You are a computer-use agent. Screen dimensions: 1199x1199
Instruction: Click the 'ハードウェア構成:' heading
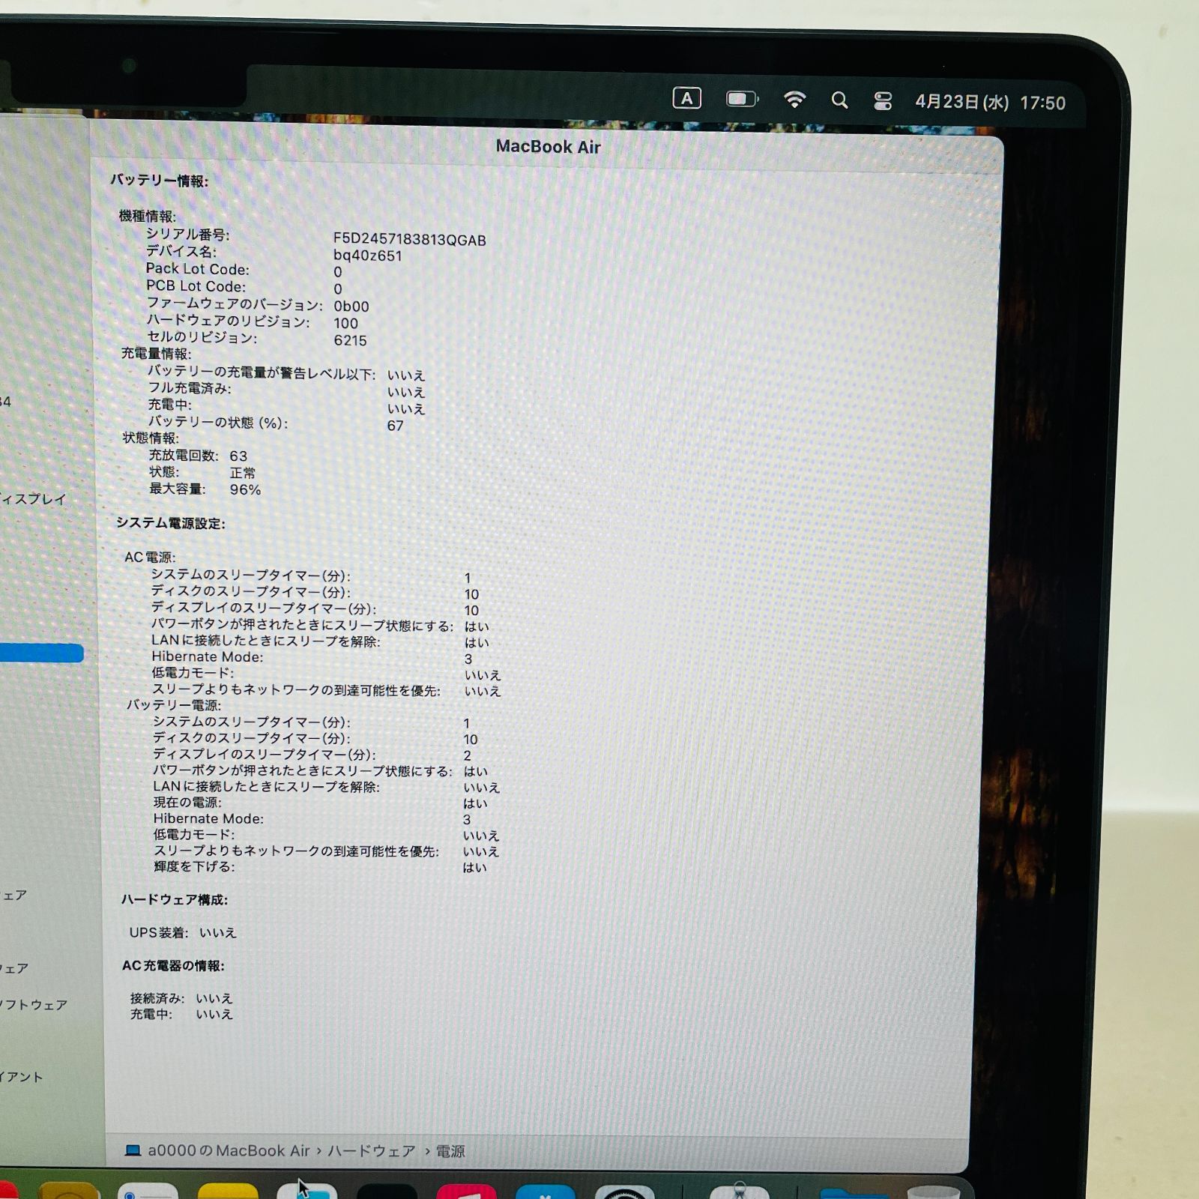tap(175, 899)
